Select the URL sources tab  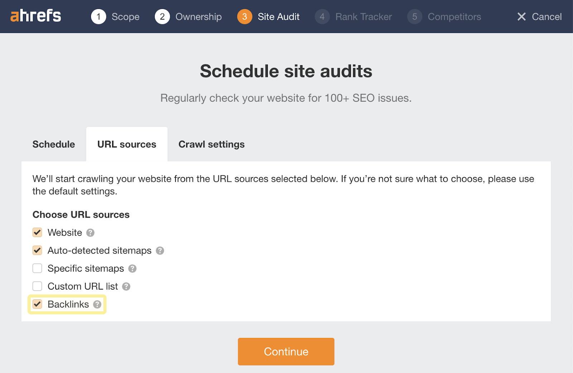126,144
